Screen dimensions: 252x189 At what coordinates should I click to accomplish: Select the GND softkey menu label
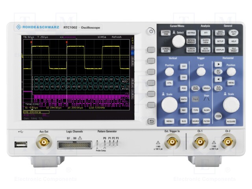(x=132, y=61)
